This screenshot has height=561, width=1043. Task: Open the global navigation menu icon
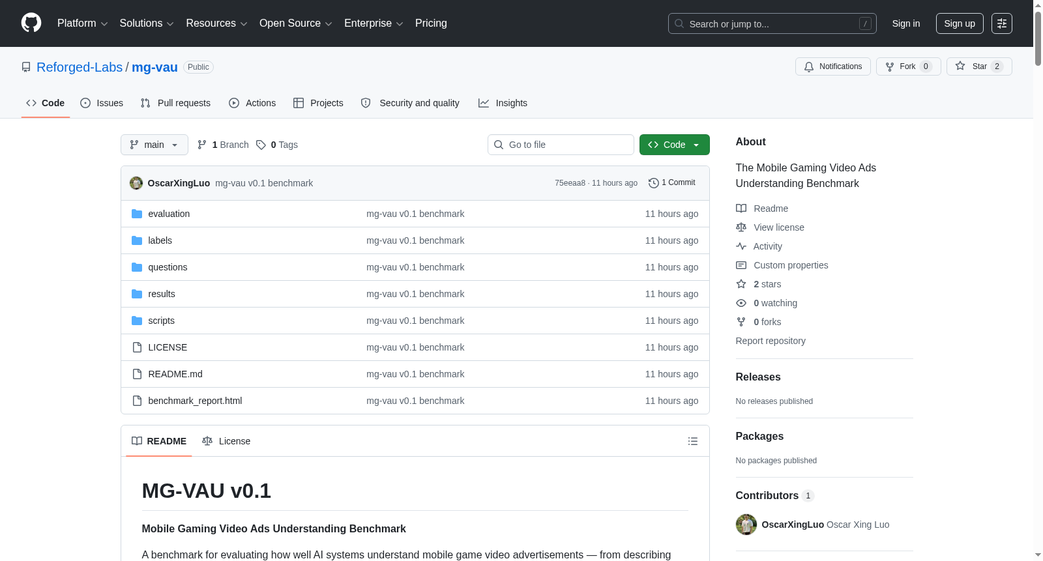[x=1002, y=23]
